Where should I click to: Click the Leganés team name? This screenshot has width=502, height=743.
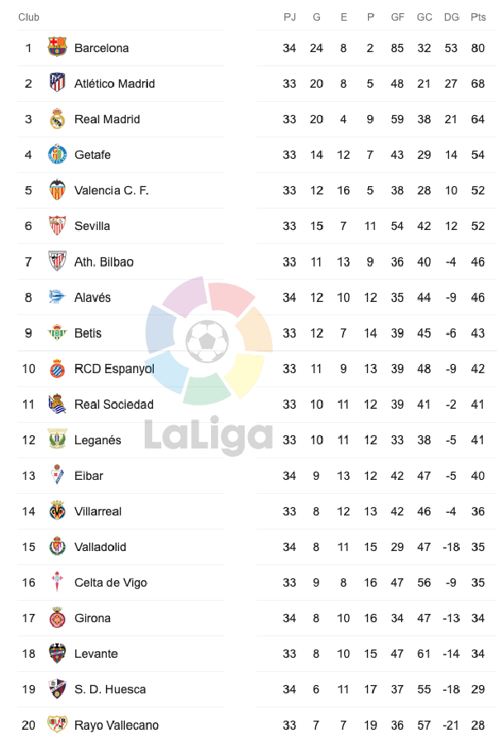click(98, 439)
